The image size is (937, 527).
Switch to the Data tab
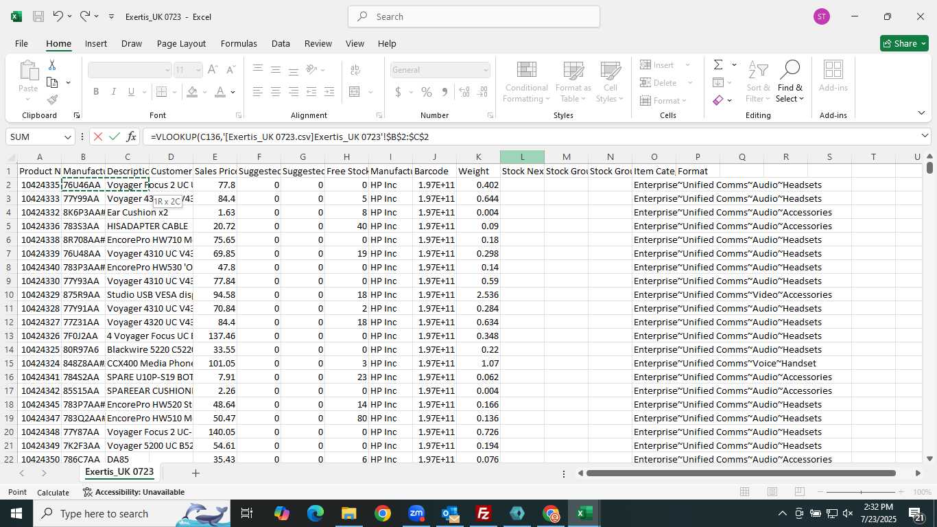[x=281, y=43]
